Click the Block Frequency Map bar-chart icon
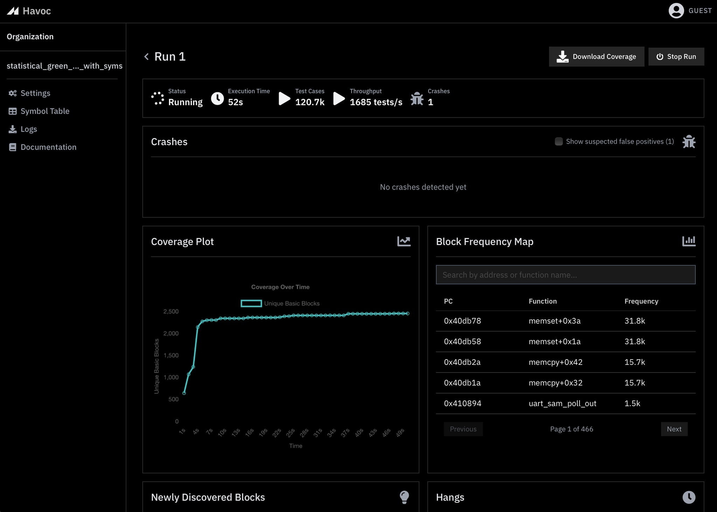The width and height of the screenshot is (717, 512). coord(689,241)
